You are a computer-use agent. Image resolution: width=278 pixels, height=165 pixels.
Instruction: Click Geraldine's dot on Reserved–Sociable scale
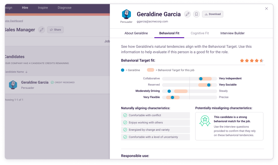pyautogui.click(x=209, y=85)
